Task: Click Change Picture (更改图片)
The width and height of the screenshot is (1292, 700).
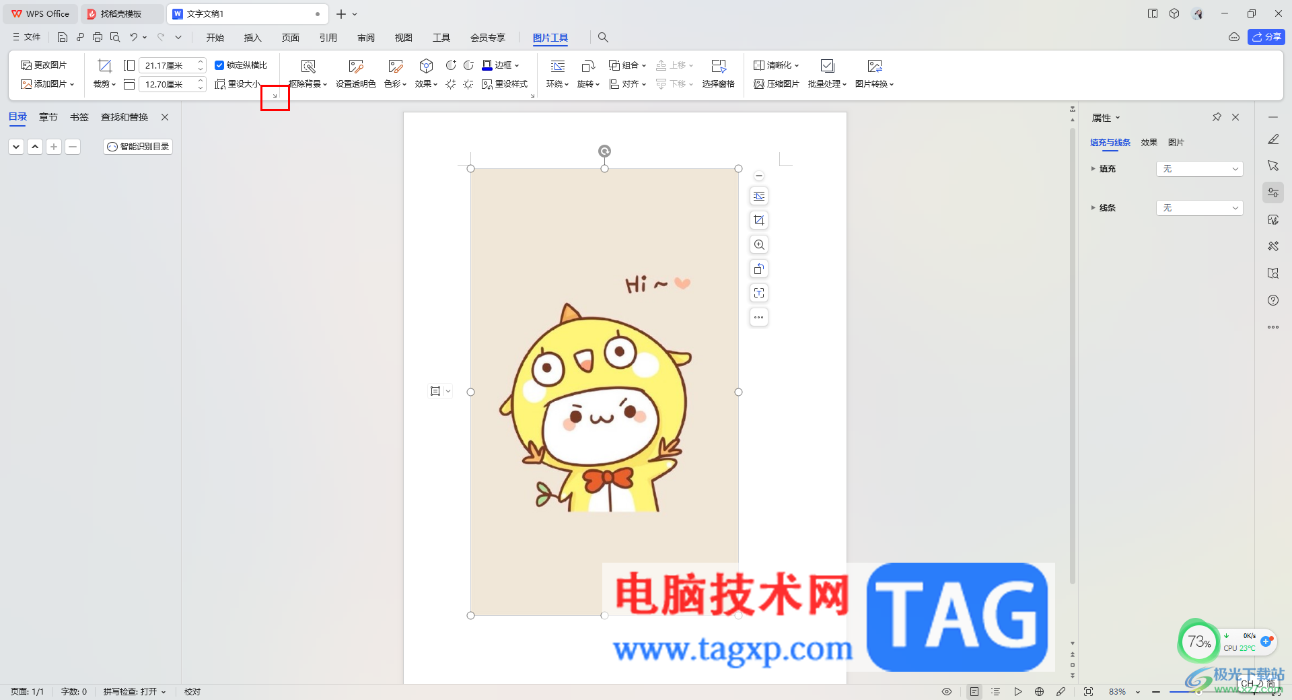Action: coord(44,65)
